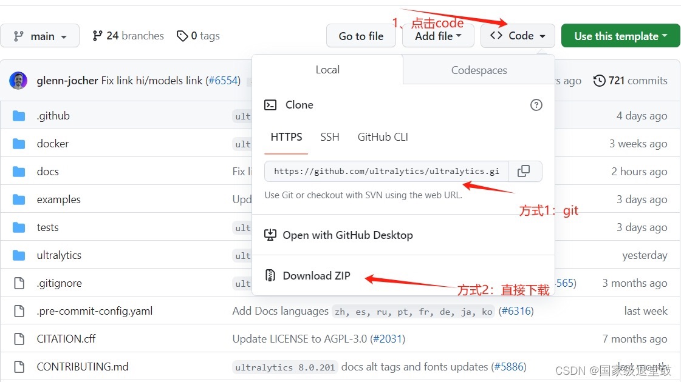The width and height of the screenshot is (681, 382).
Task: Open pull request #6316 link
Action: (x=516, y=311)
